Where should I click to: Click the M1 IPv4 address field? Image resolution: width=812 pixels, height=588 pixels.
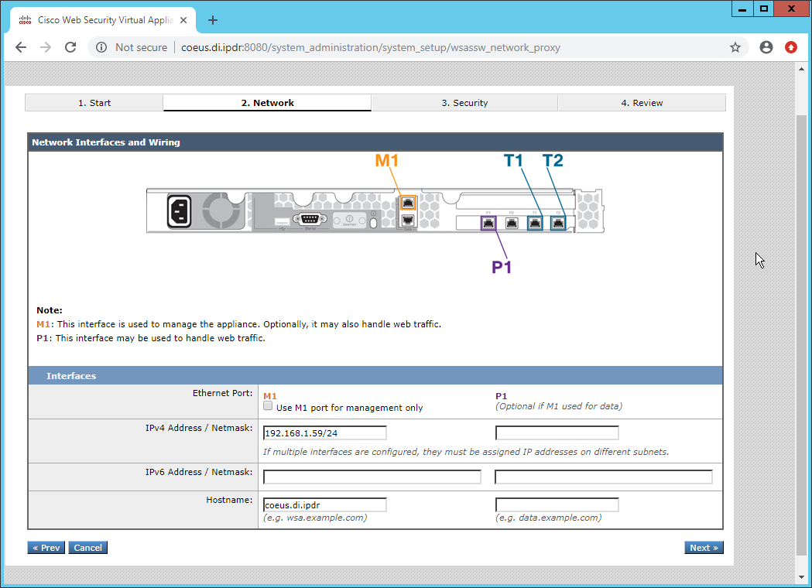pos(324,433)
